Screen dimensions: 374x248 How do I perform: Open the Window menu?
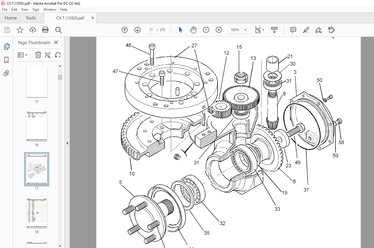(50, 10)
